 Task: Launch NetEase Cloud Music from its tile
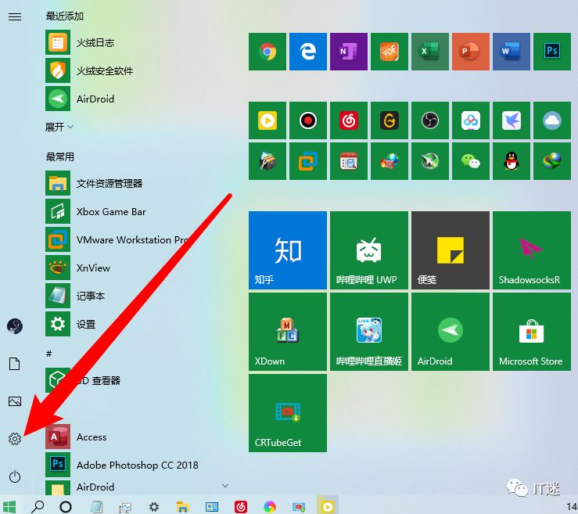349,120
